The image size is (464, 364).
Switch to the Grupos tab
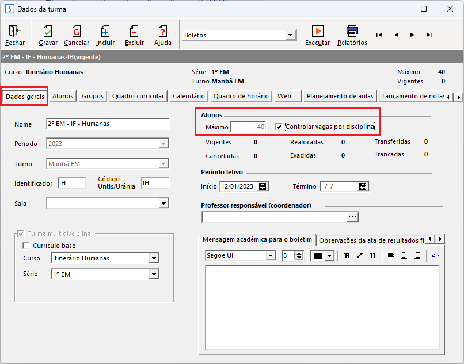pyautogui.click(x=93, y=97)
